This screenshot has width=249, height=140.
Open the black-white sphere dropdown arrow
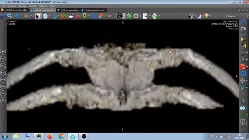195,16
